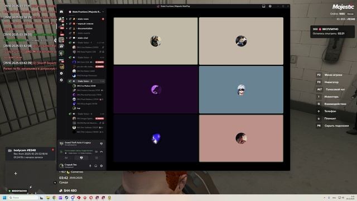
Task: Open Steam from the taskbar
Action: click(66, 198)
